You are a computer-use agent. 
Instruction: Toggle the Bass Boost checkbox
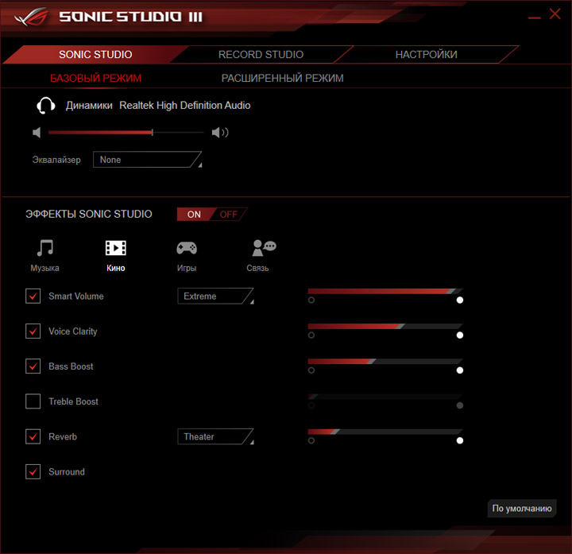pyautogui.click(x=33, y=366)
